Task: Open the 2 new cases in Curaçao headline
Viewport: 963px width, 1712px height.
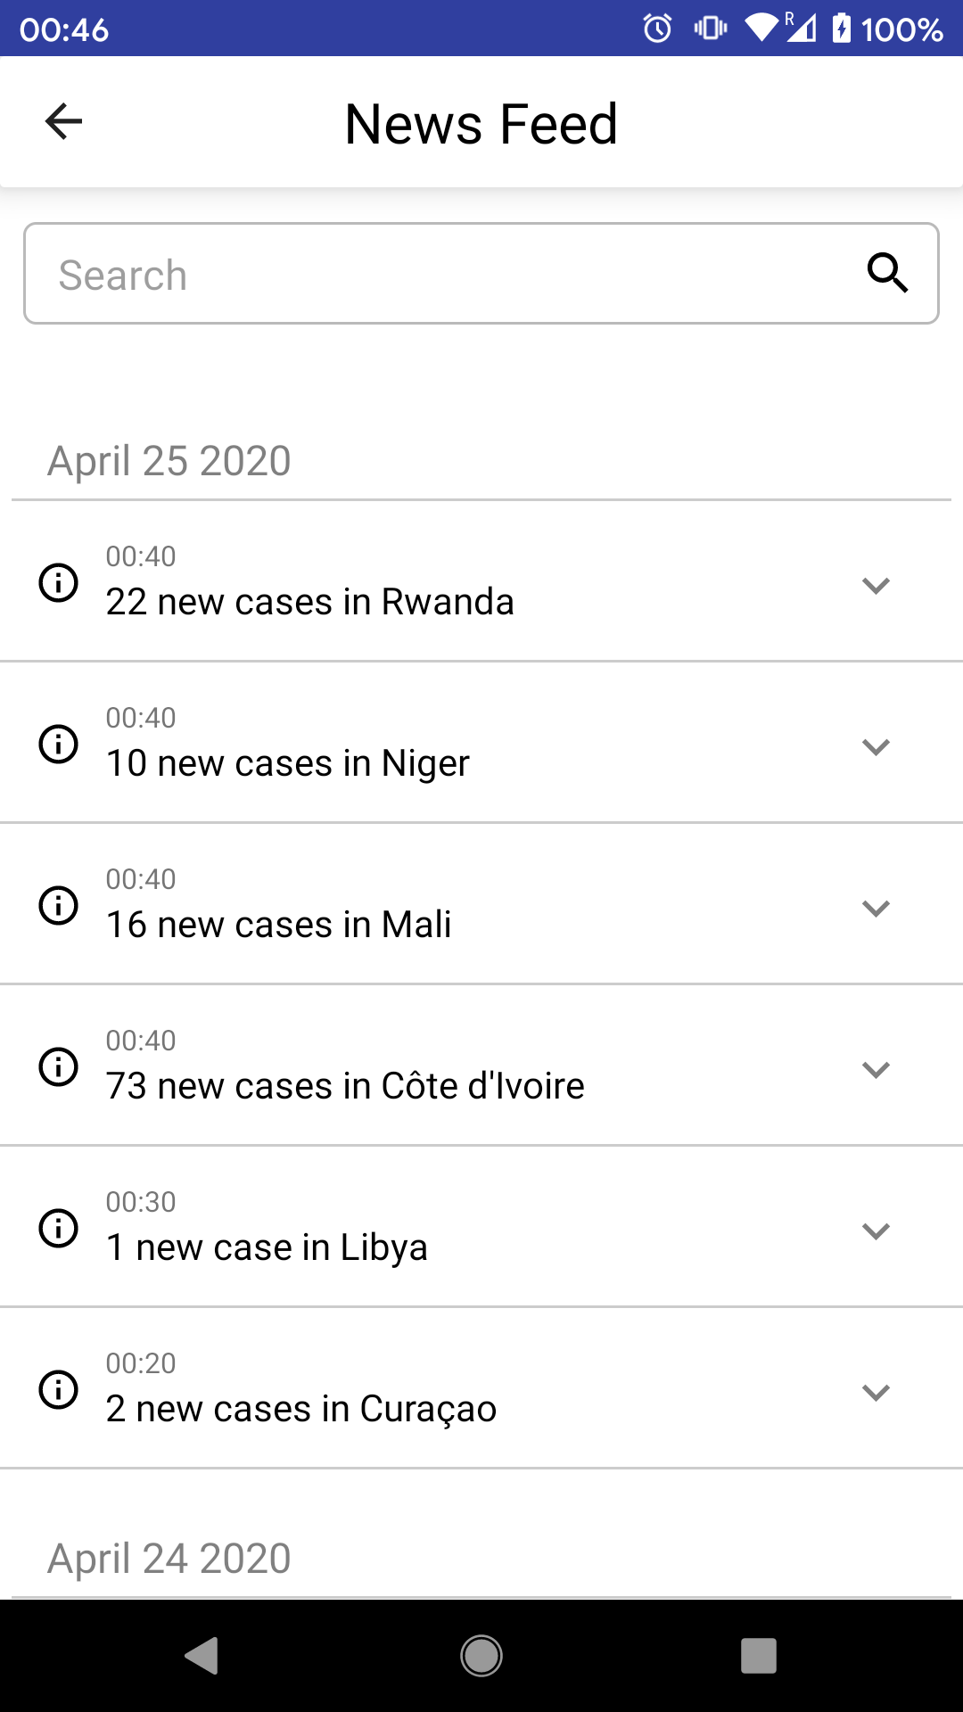Action: coord(301,1410)
